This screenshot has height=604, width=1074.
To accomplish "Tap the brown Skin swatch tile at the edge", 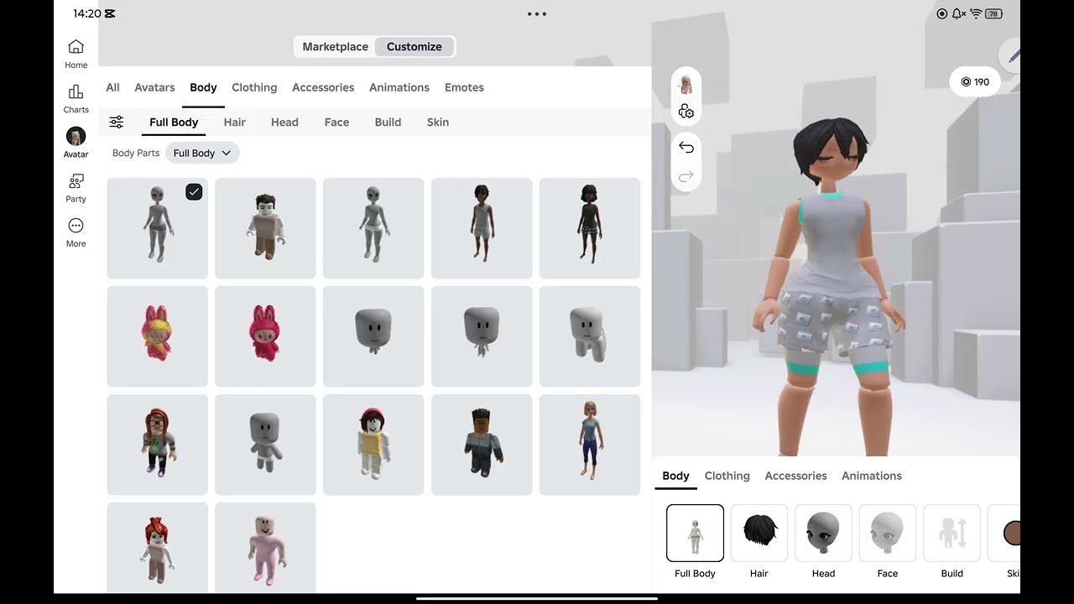I will (x=1005, y=534).
